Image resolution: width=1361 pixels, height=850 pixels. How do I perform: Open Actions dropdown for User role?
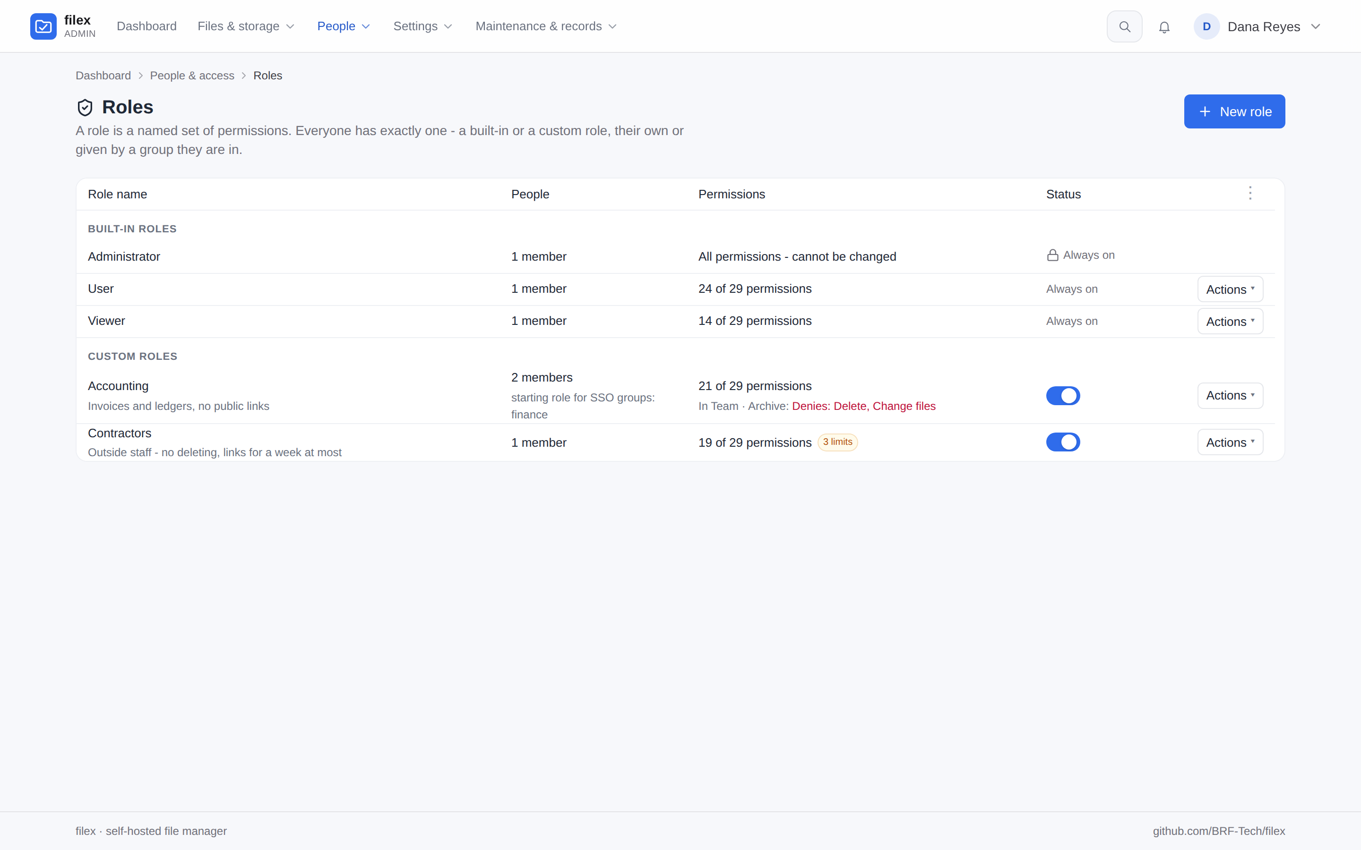click(x=1230, y=289)
